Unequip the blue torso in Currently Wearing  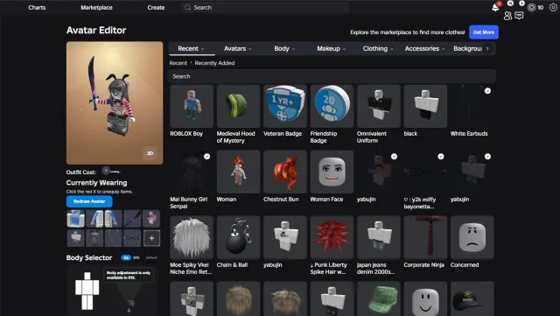click(x=76, y=219)
